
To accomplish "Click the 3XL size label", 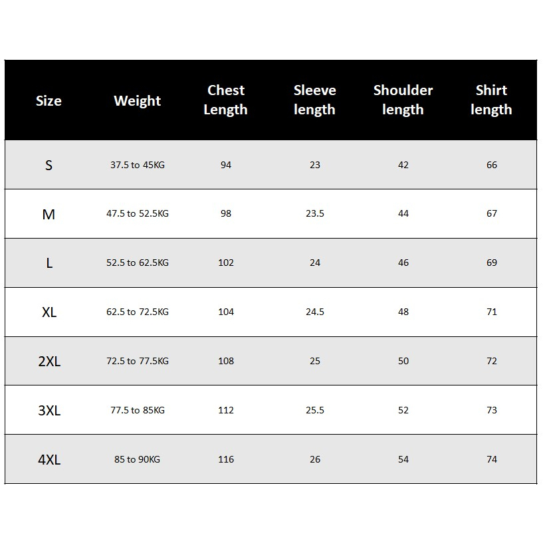I will [49, 411].
